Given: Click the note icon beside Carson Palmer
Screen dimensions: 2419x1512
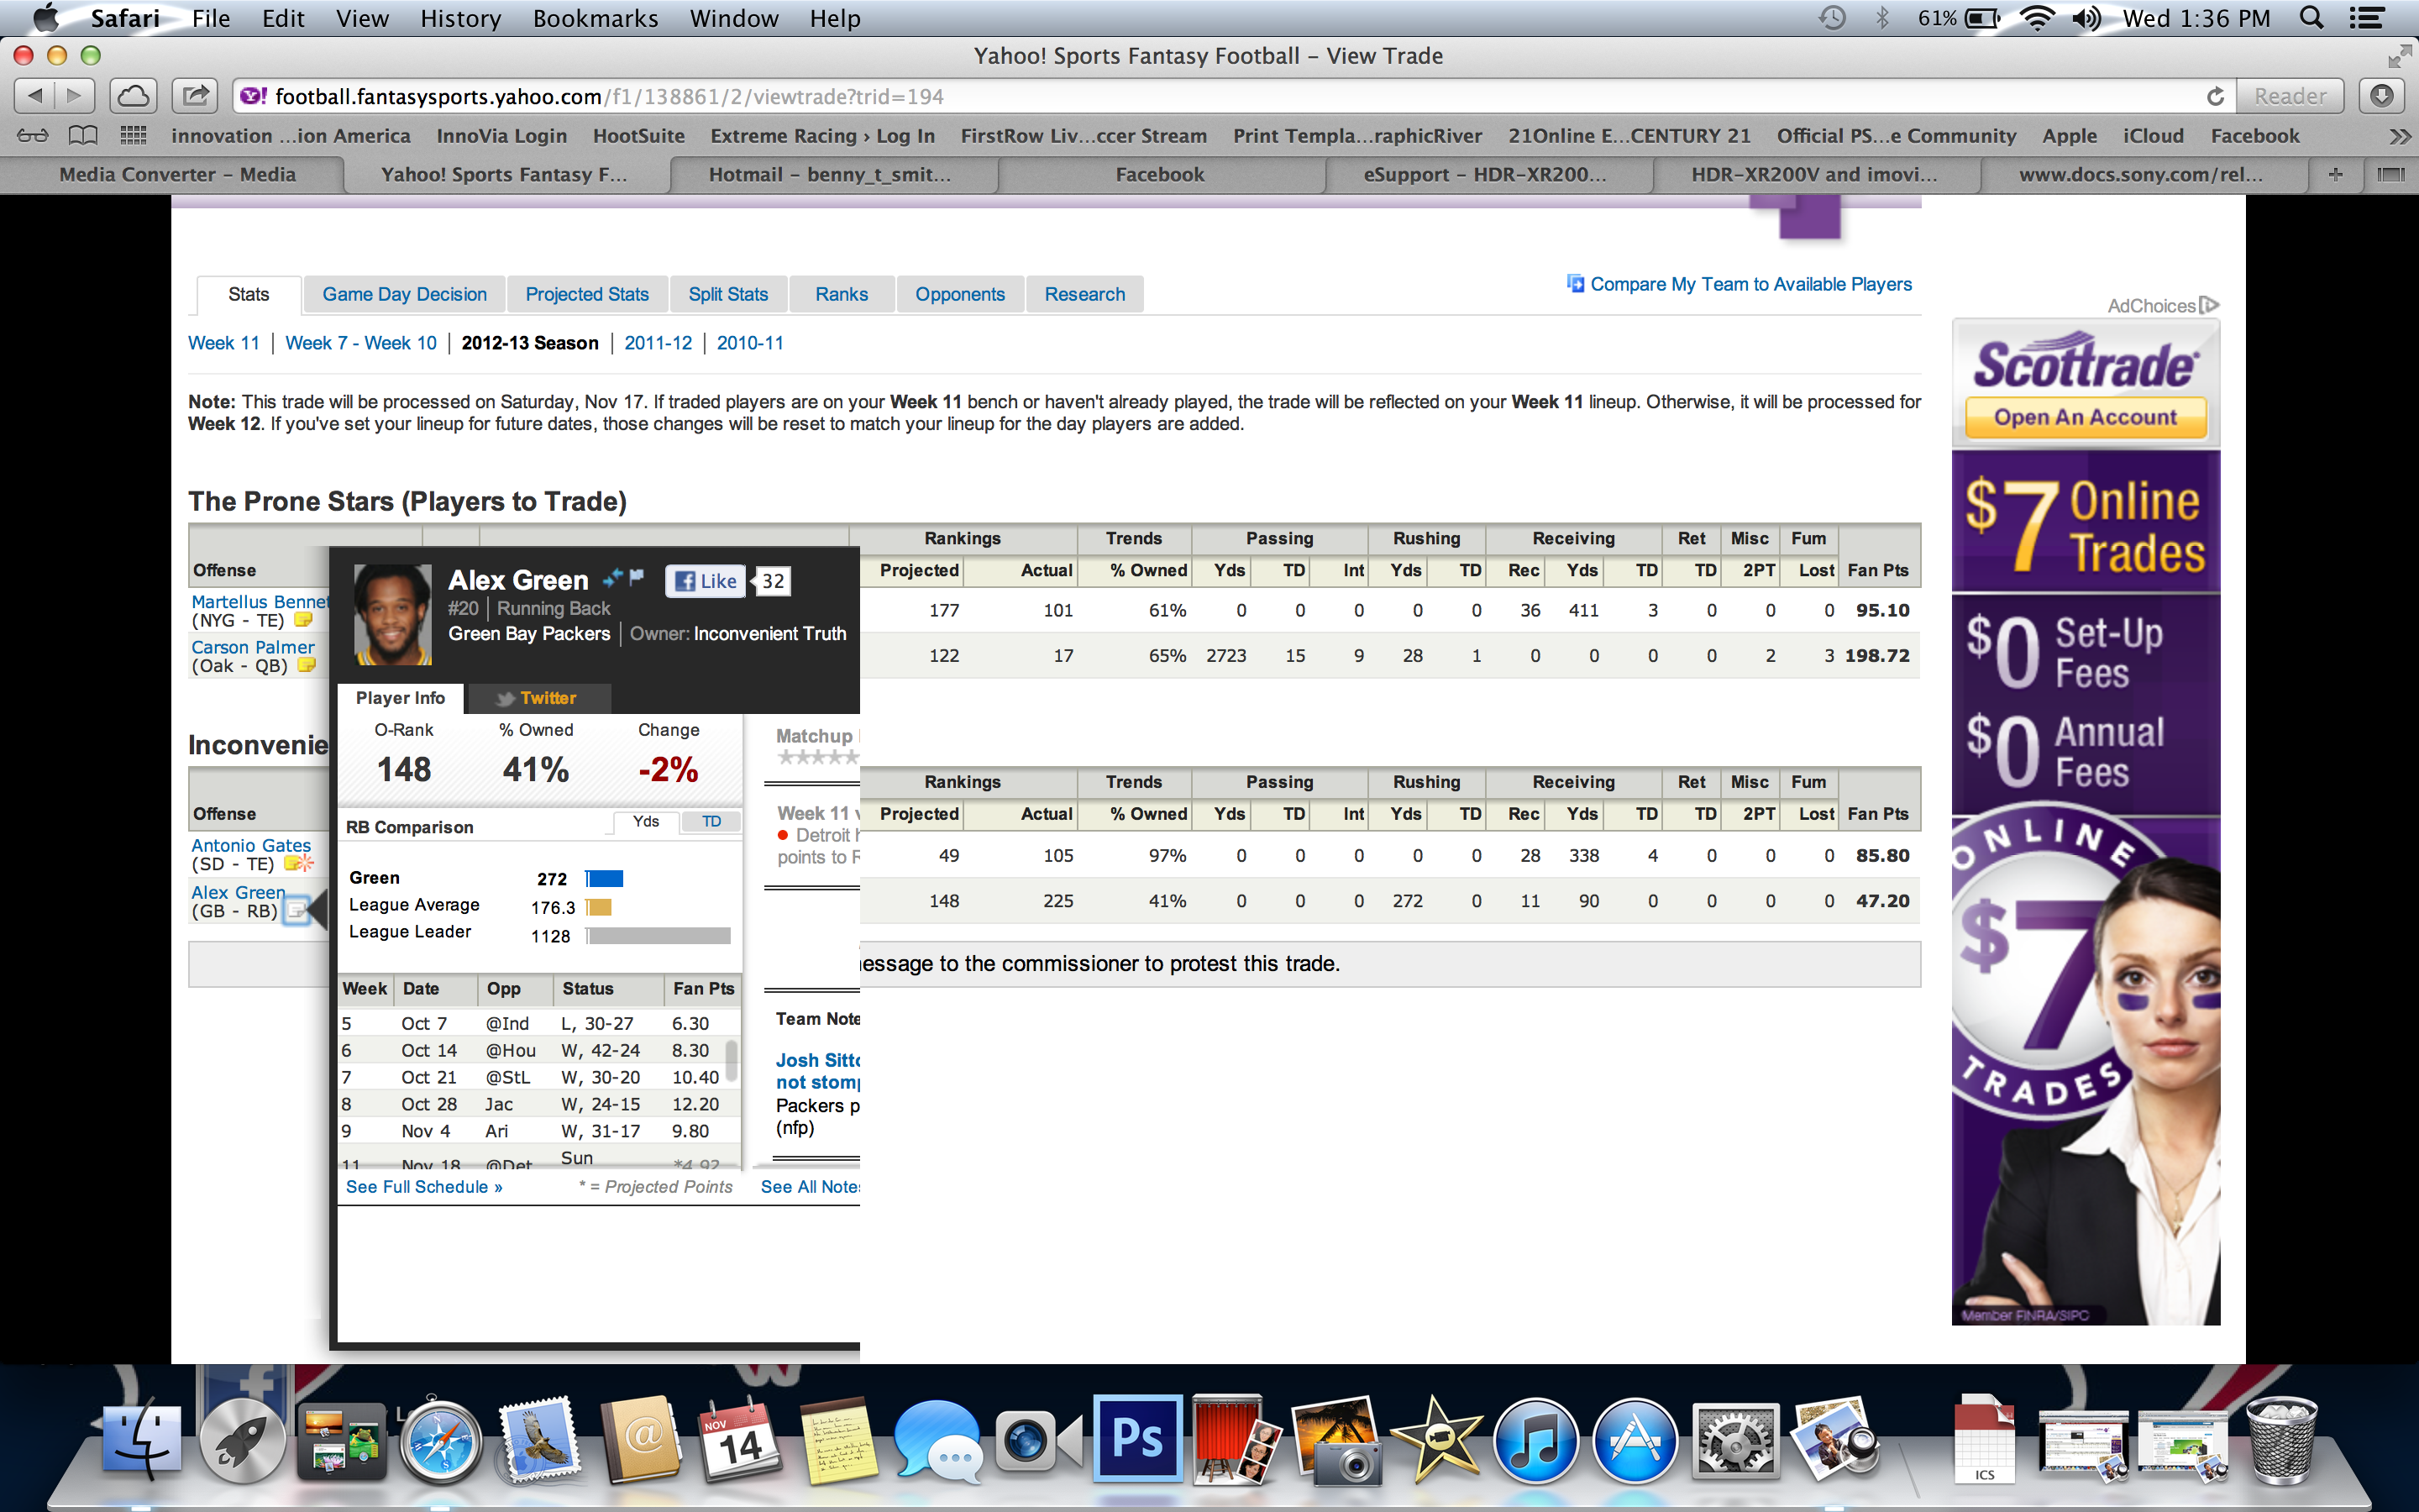Looking at the screenshot, I should point(307,665).
